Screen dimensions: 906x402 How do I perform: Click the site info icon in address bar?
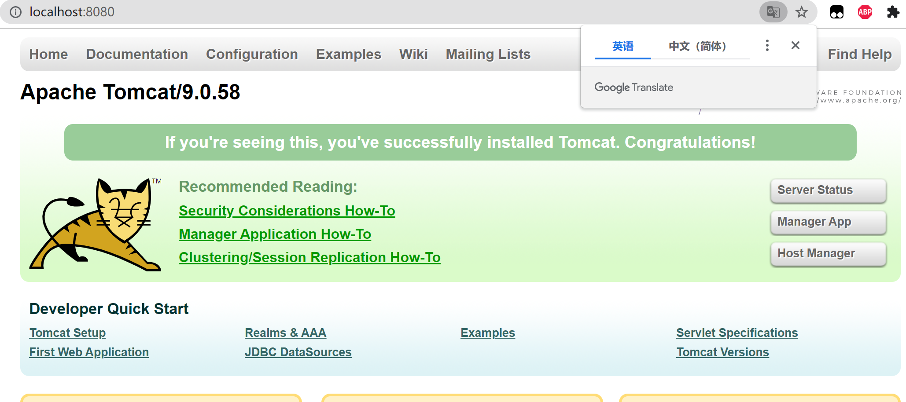[16, 12]
